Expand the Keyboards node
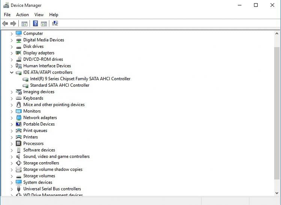This screenshot has height=205, width=281. point(12,99)
